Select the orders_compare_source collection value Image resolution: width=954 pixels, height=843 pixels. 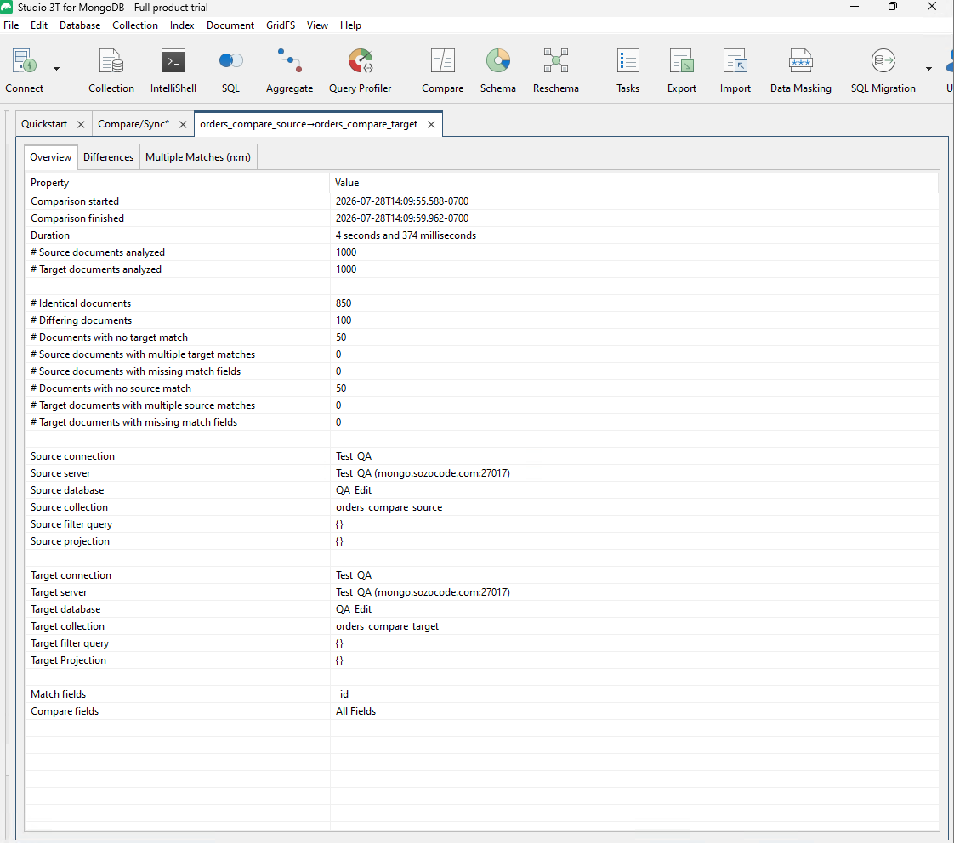click(x=389, y=508)
